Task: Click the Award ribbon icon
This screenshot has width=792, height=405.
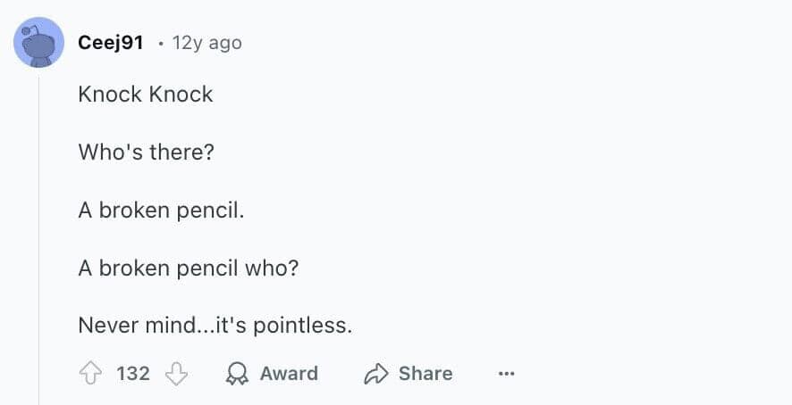Action: (x=237, y=374)
